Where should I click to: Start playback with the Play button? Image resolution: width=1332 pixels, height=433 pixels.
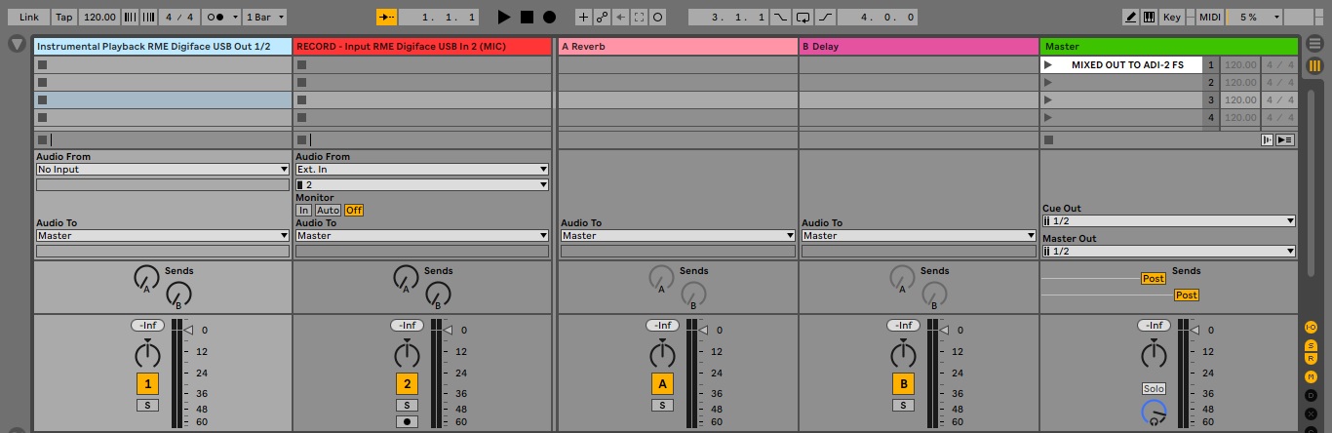pyautogui.click(x=503, y=17)
